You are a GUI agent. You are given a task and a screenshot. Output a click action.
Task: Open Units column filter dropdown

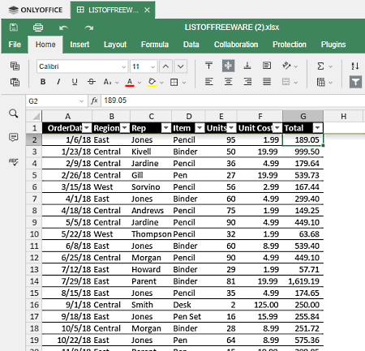tap(231, 128)
